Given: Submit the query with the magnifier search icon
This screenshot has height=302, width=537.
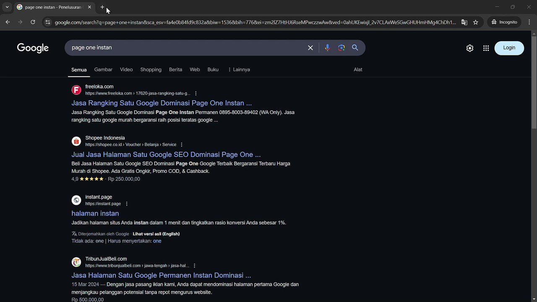Looking at the screenshot, I should coord(355,48).
